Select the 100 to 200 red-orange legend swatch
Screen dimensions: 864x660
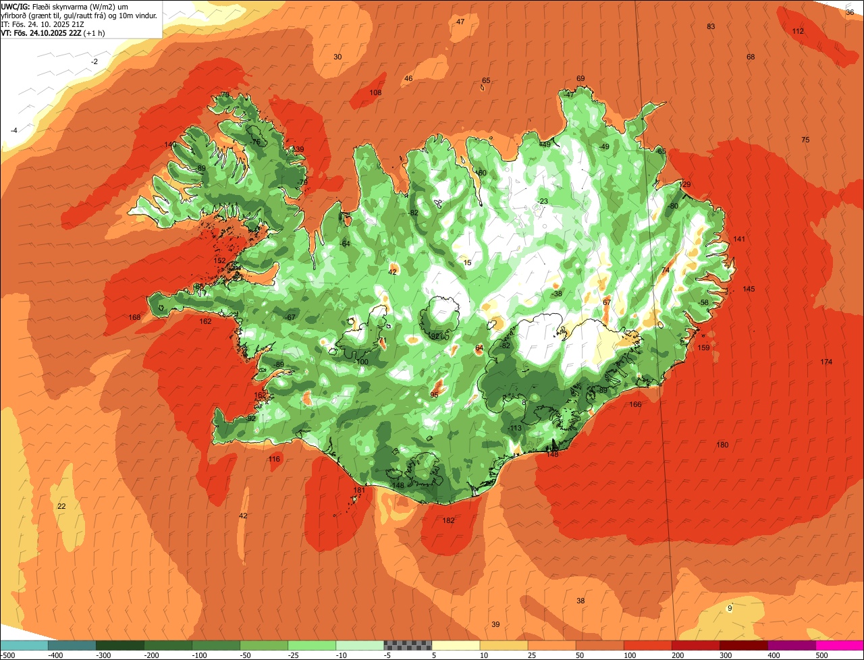point(647,645)
